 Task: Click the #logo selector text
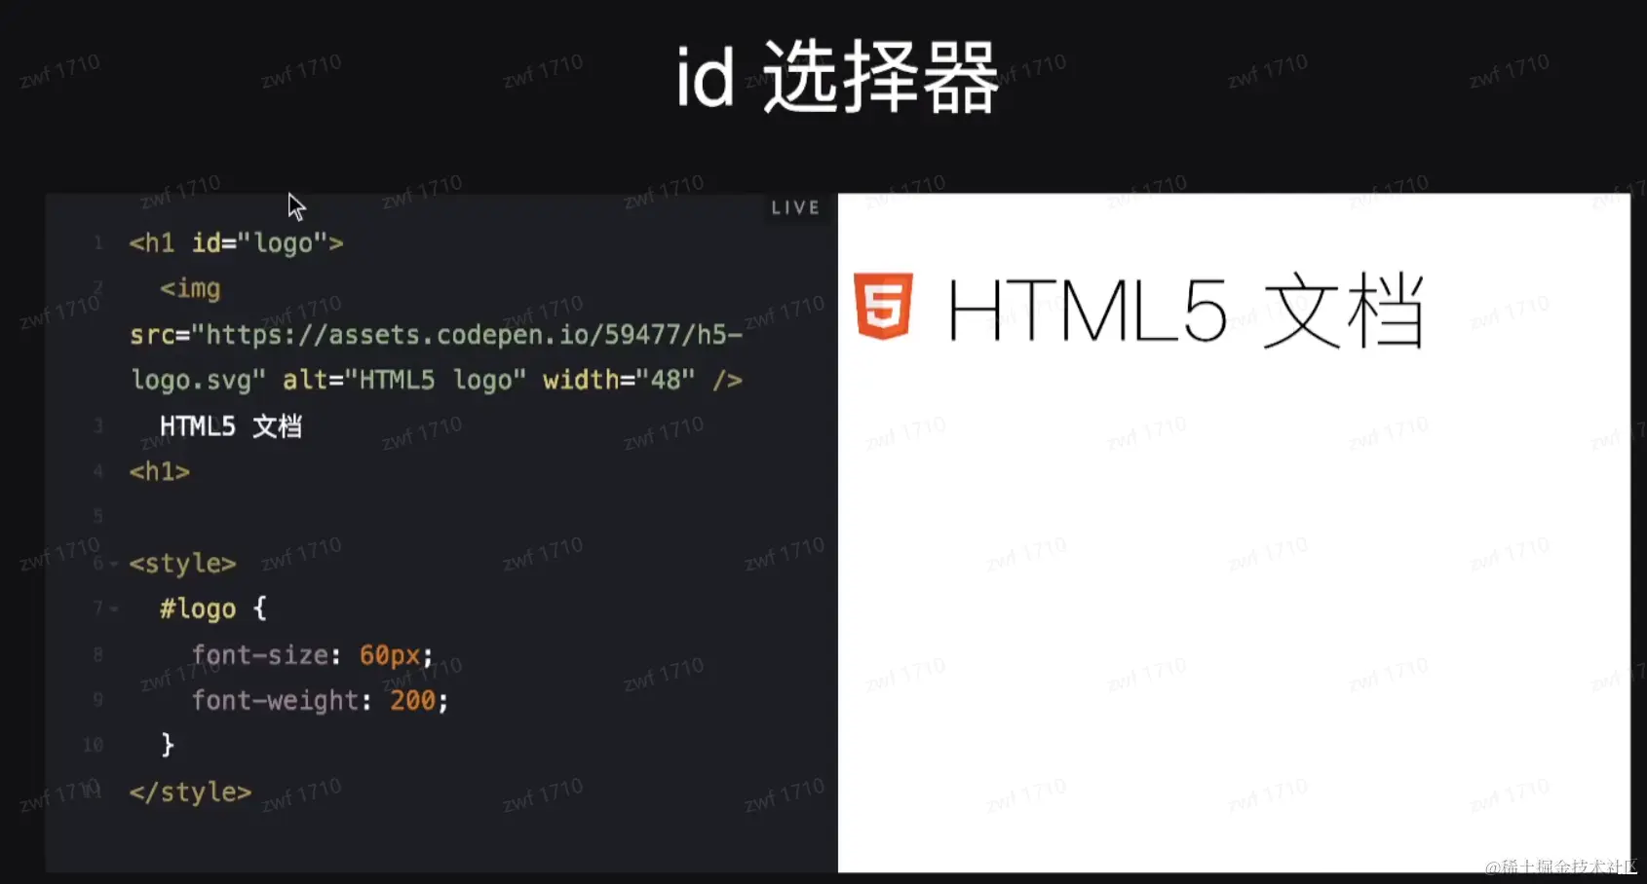(x=198, y=609)
